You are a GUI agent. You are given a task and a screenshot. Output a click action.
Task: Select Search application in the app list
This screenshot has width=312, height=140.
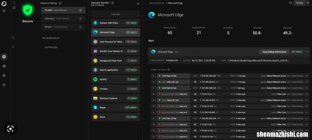[115, 70]
